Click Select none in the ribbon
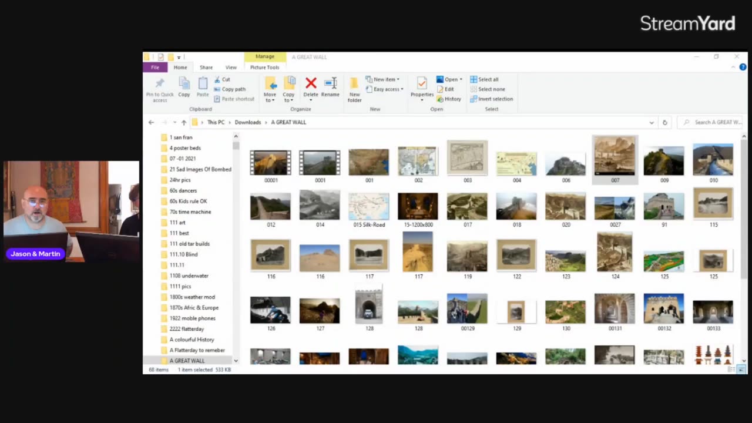Screen dimensions: 752x423 488,89
